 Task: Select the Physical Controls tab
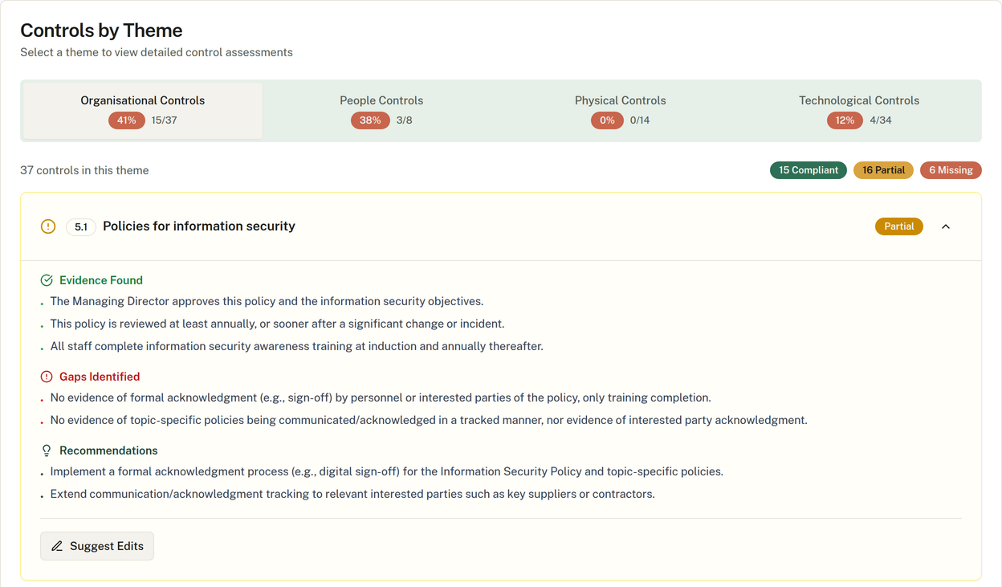(x=620, y=111)
